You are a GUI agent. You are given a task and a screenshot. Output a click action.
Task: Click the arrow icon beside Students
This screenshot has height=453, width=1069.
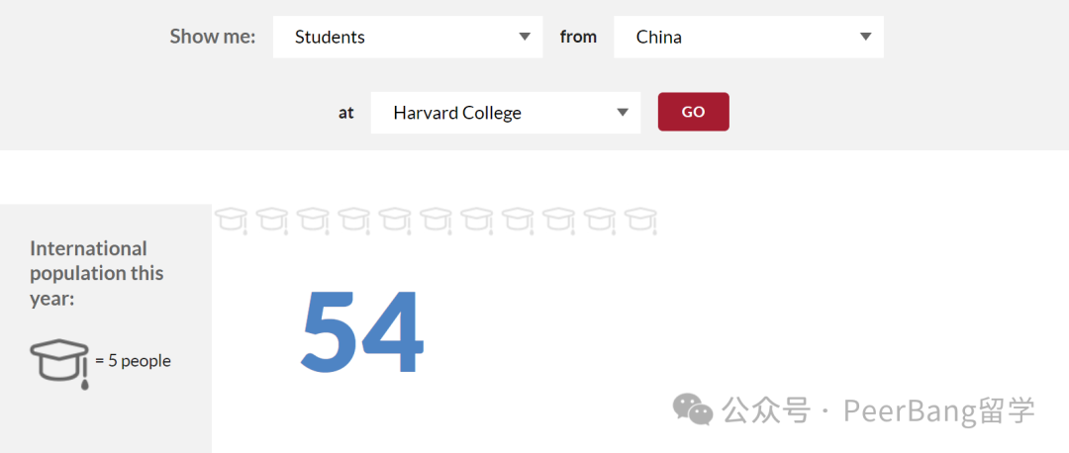[525, 37]
